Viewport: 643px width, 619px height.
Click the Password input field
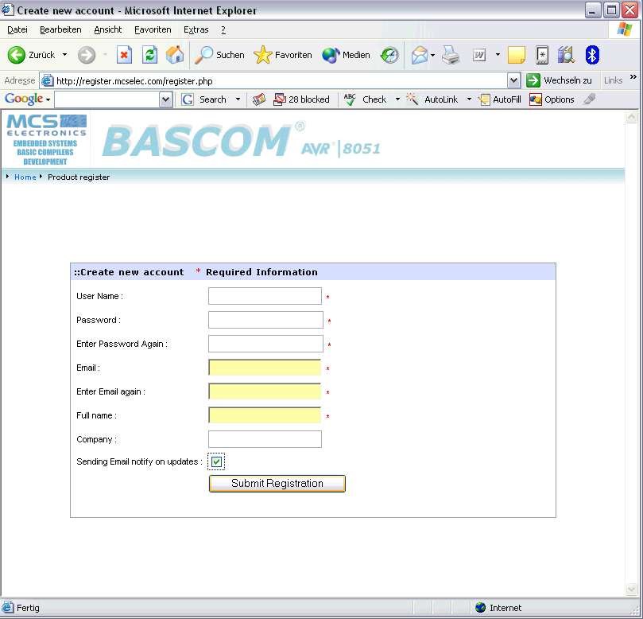coord(265,320)
